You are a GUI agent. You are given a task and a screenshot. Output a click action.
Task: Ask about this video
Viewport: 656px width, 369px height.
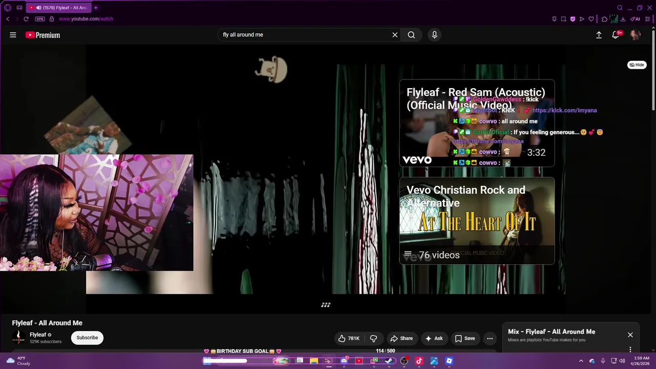[434, 338]
